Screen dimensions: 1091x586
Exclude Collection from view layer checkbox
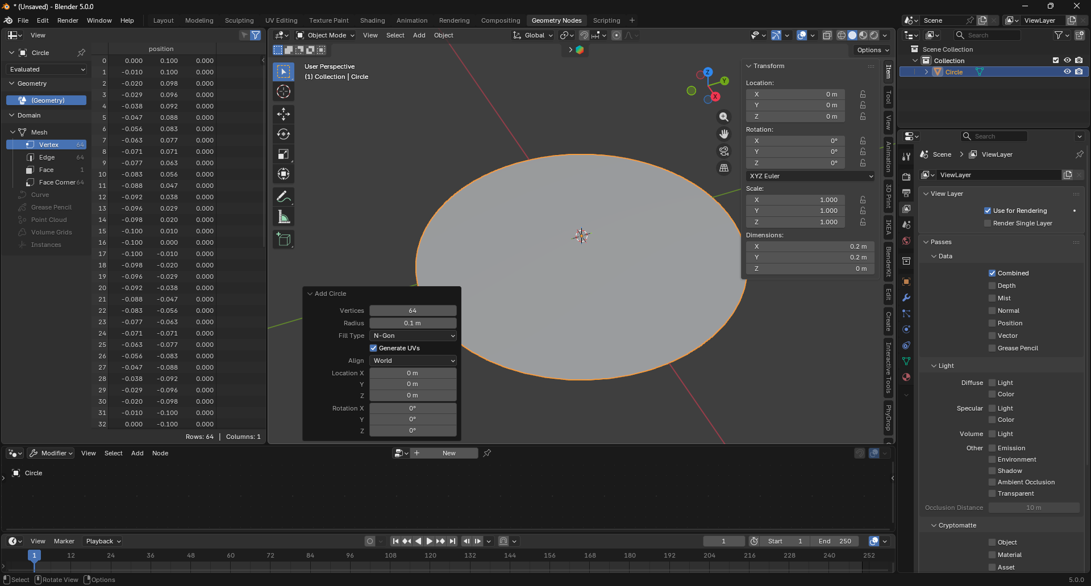[1056, 61]
